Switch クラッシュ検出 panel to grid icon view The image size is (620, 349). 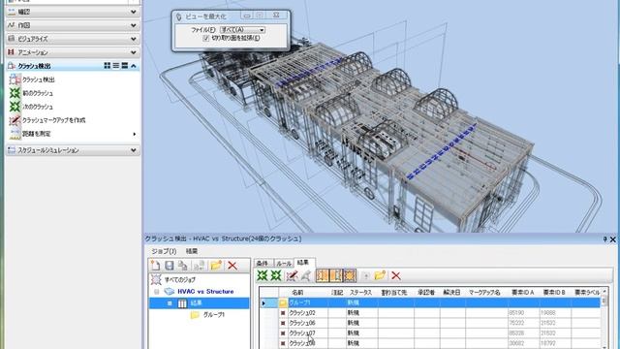(108, 66)
